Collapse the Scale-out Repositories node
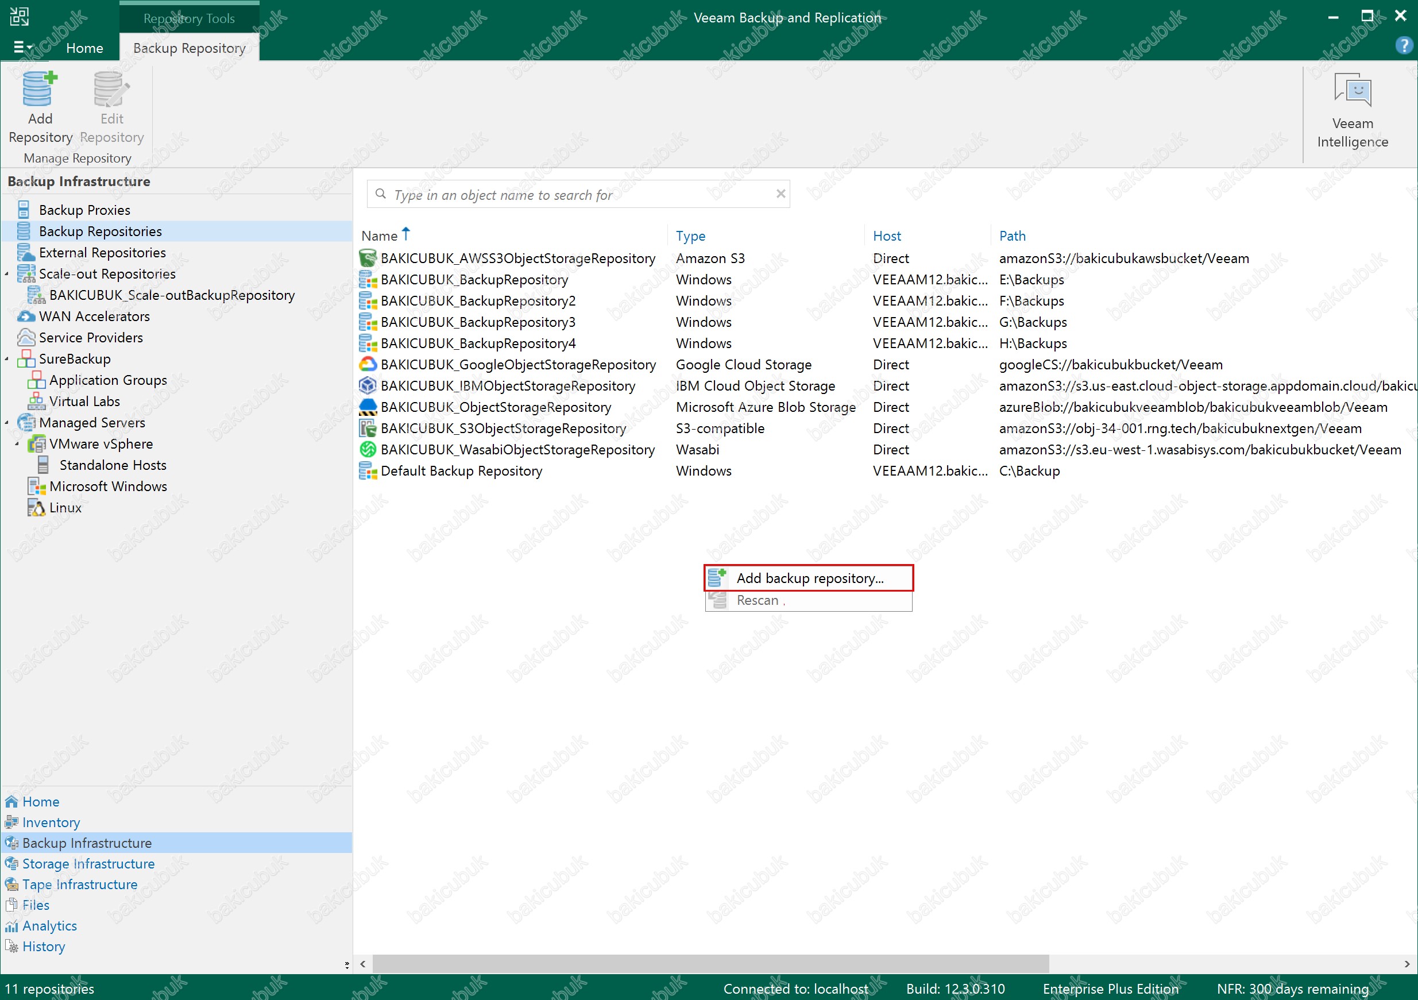Image resolution: width=1418 pixels, height=1000 pixels. tap(7, 273)
